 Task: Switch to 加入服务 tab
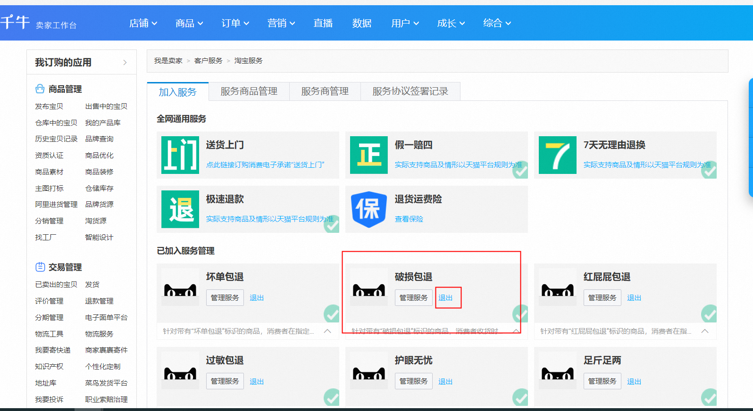(x=178, y=91)
